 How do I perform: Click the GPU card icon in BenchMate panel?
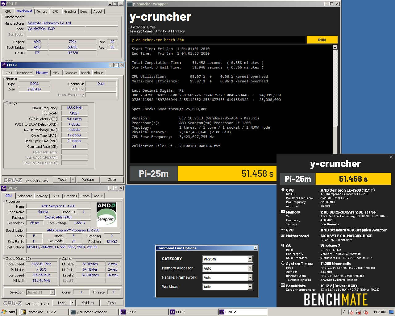[x=283, y=230]
